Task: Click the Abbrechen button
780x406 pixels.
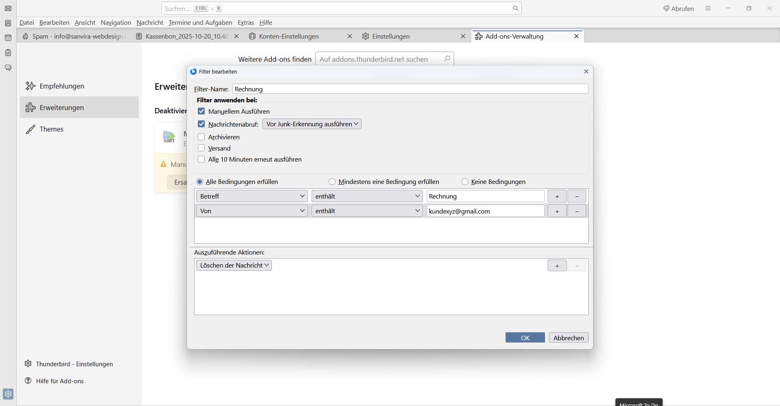Action: pyautogui.click(x=568, y=338)
